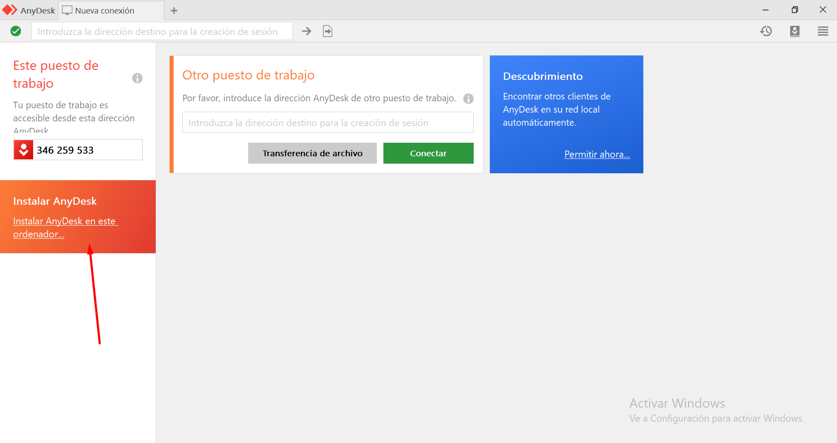Viewport: 837px width, 443px height.
Task: Click info icon beside Este puesto de trabajo
Action: click(x=137, y=78)
